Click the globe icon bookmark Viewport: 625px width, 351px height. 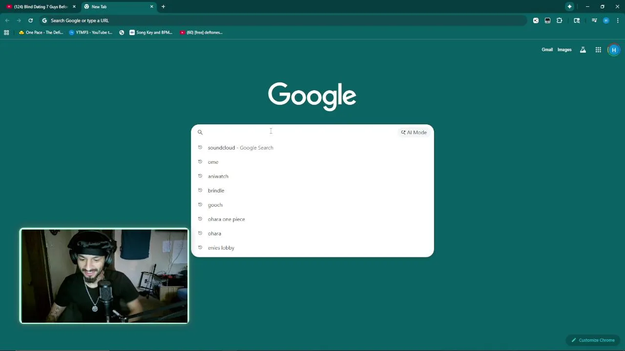[x=122, y=33]
